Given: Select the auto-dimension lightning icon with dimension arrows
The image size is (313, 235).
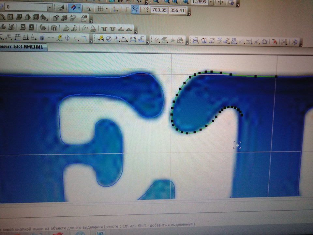Looking at the screenshot, I should [101, 38].
